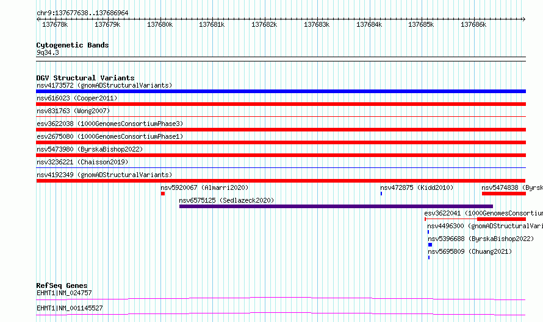This screenshot has height=322, width=543.
Task: Click the 137682k ruler label
Action: (x=264, y=25)
